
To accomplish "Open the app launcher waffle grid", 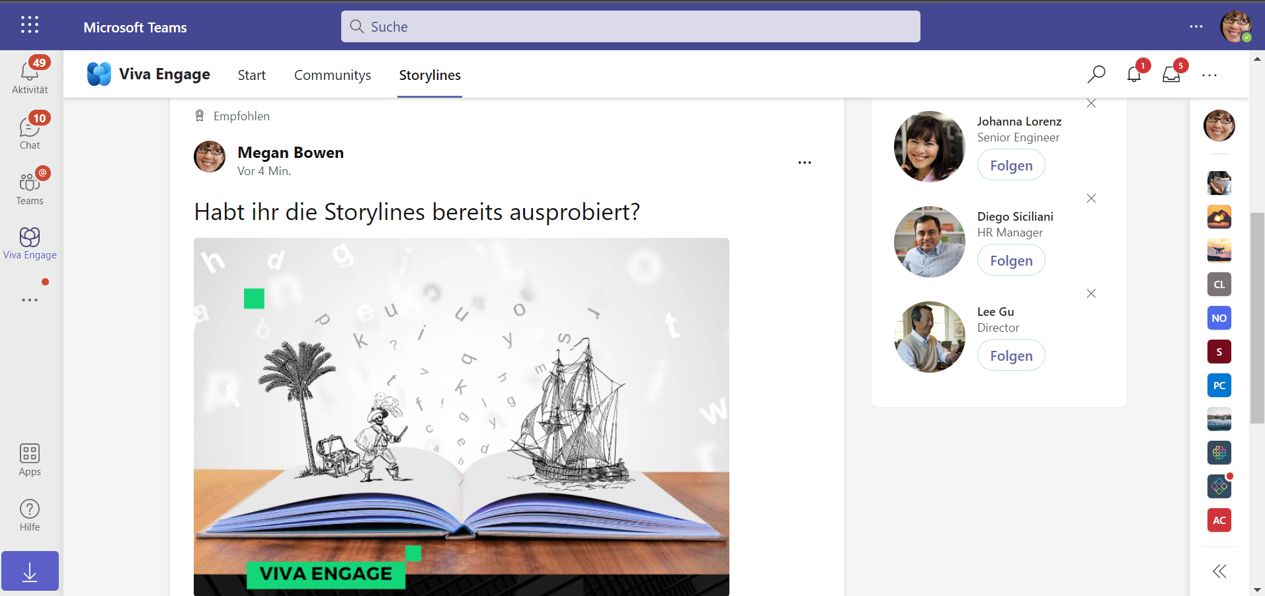I will [30, 25].
